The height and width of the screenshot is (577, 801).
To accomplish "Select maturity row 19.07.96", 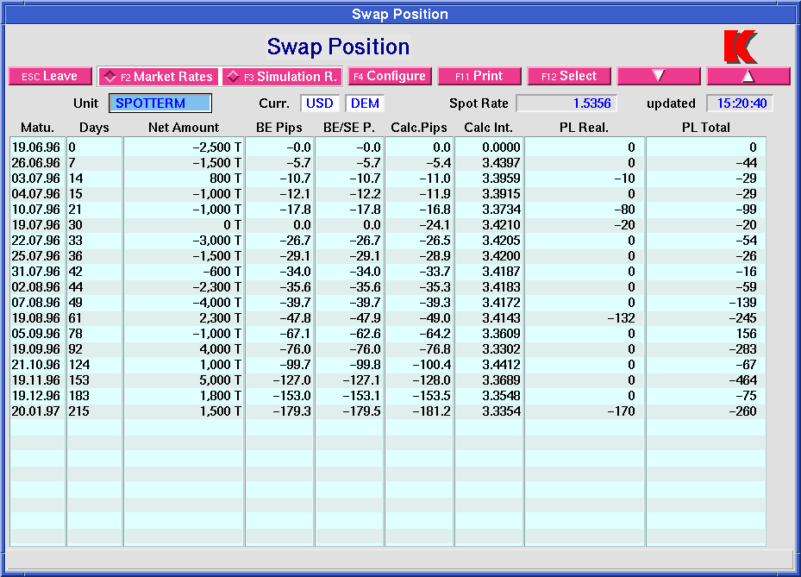I will click(x=388, y=225).
